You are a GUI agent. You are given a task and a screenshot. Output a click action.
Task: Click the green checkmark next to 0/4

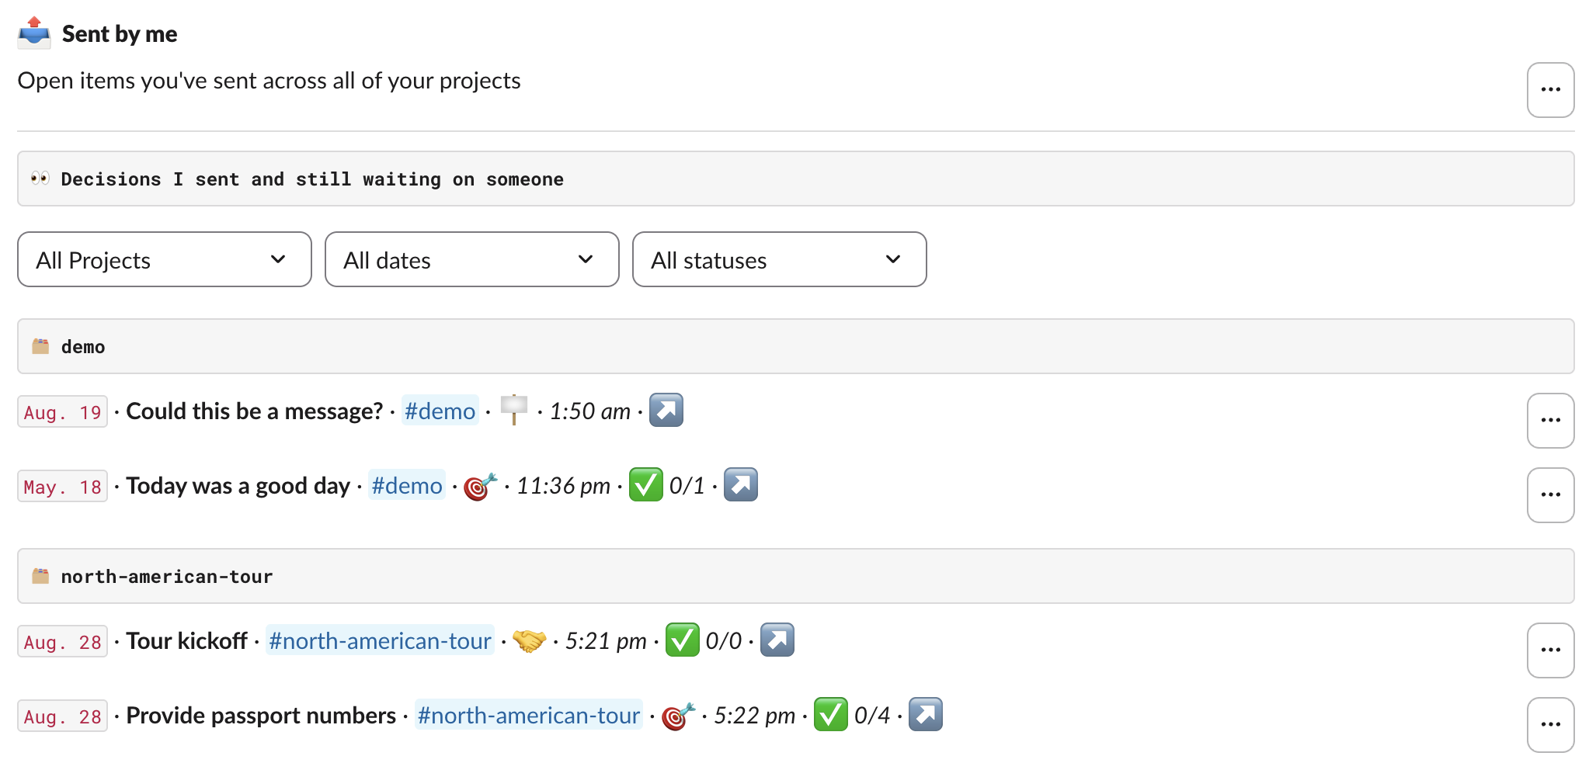(831, 714)
